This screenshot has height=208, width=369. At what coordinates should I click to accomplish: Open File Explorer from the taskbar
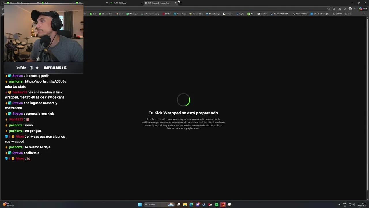point(185,205)
